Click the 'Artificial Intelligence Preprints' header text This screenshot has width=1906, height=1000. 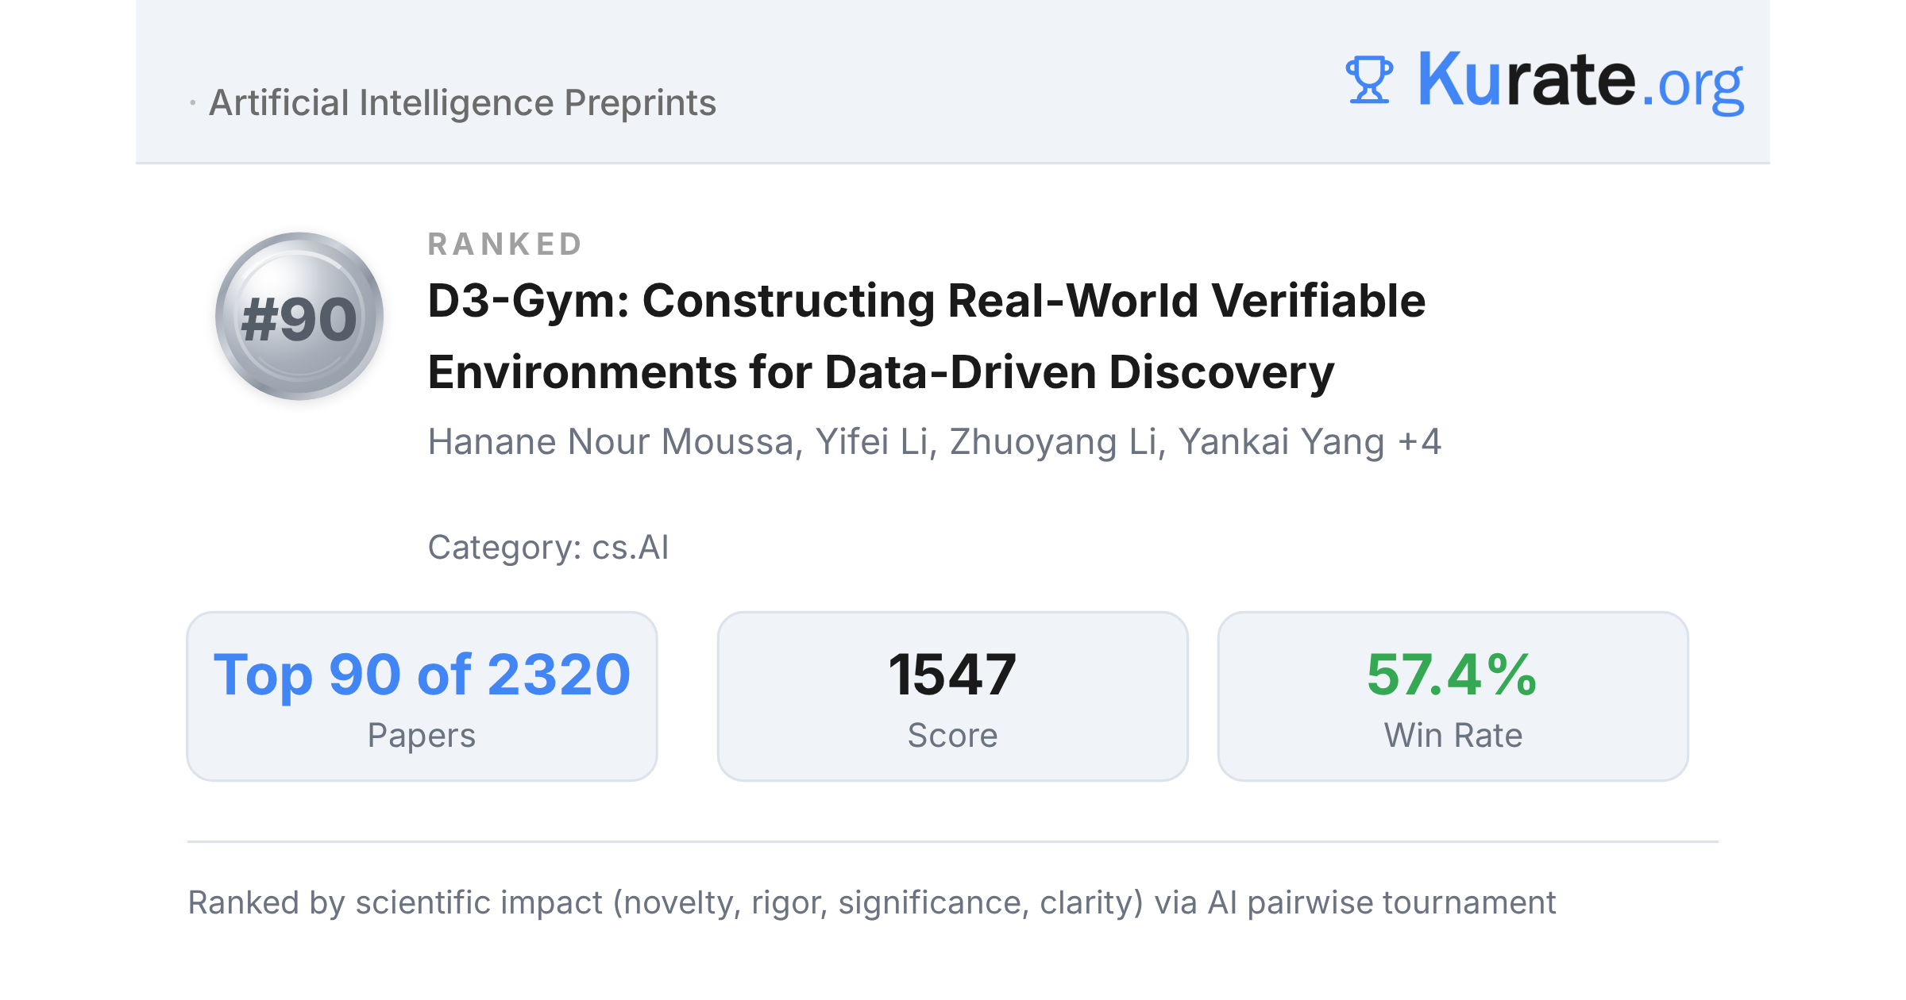[462, 103]
